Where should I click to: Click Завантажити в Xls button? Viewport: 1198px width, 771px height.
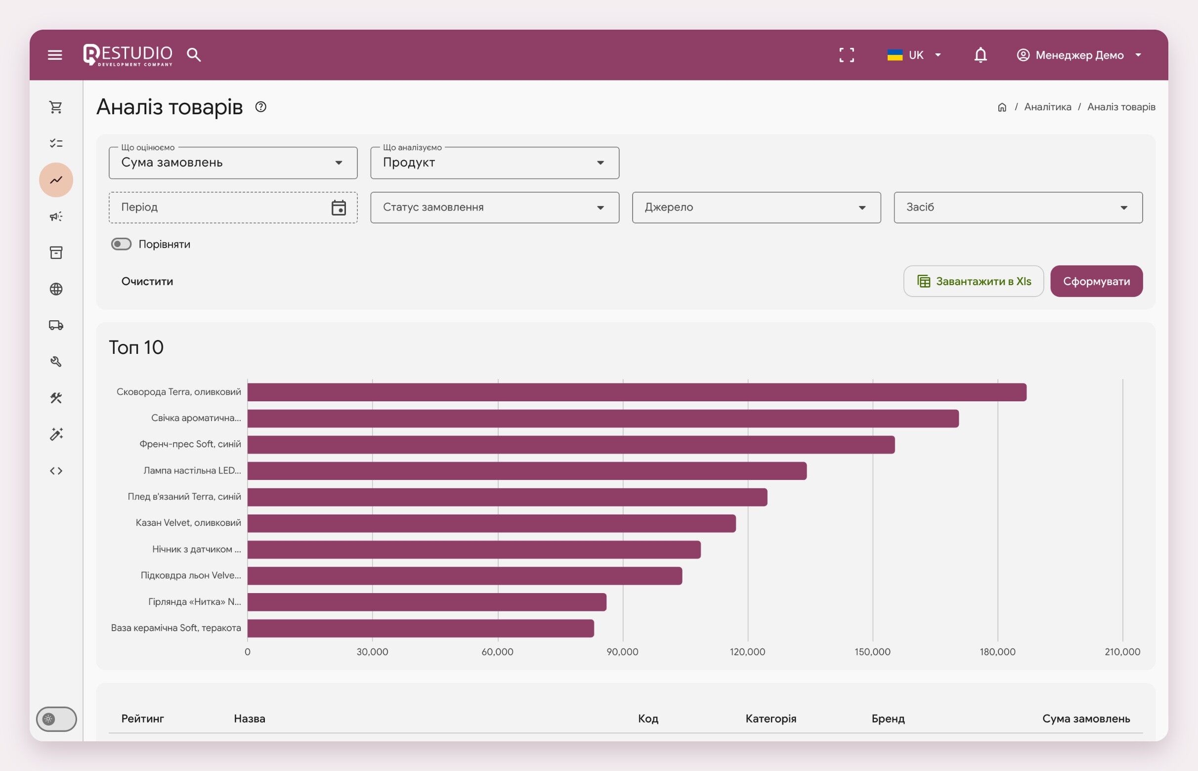973,281
